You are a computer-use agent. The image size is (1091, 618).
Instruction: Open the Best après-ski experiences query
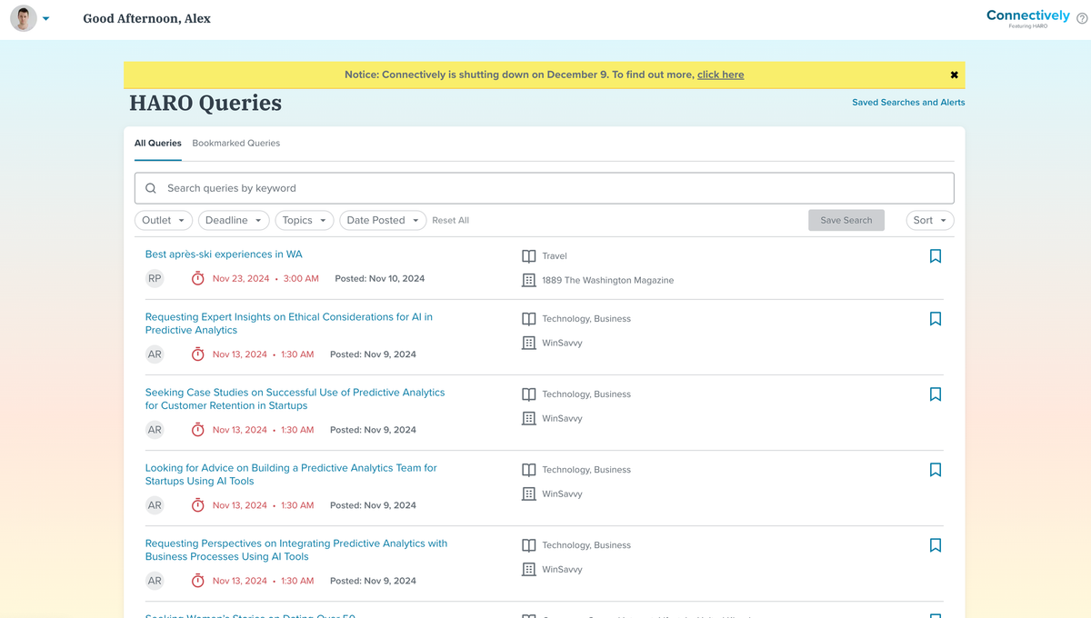point(224,254)
